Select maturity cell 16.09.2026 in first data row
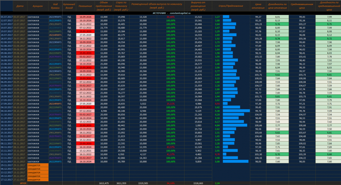This screenshot has width=341, height=185. (84, 16)
